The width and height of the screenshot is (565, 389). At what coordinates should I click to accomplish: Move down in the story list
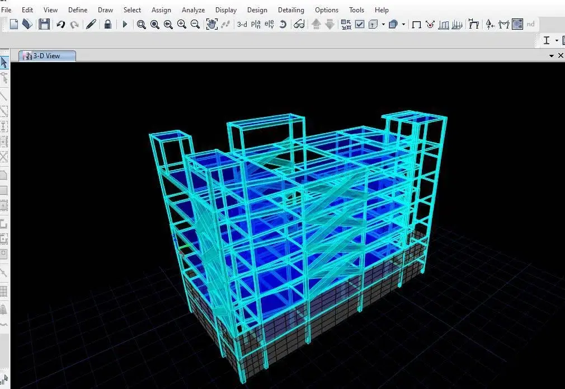coord(329,24)
